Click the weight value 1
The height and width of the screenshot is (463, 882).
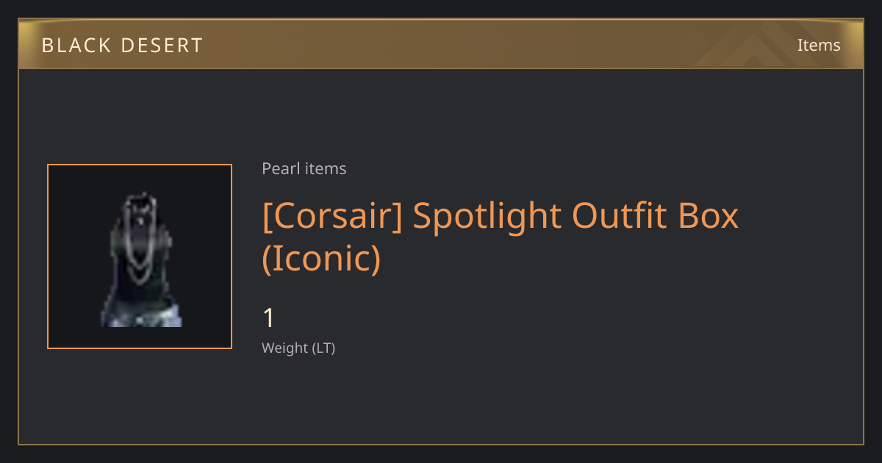[269, 318]
